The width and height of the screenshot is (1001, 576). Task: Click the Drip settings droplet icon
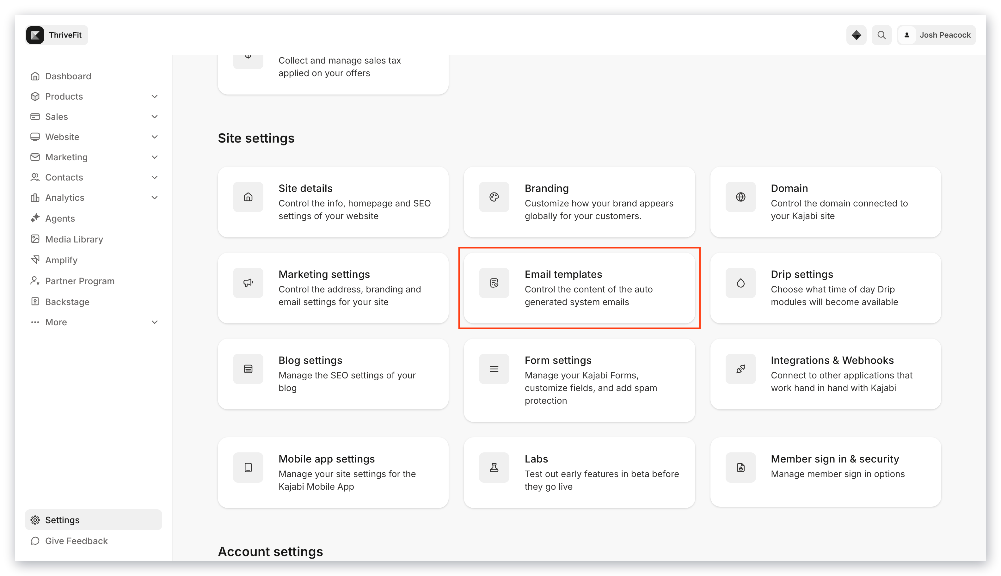[x=740, y=282]
